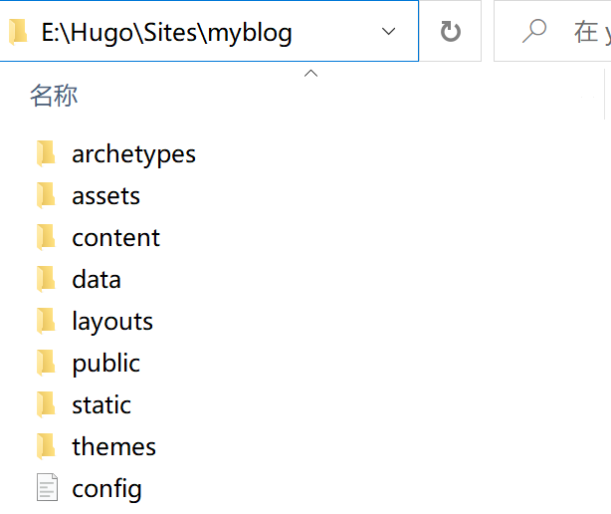Click the layouts folder icon
Screen dimensions: 611x514
pyautogui.click(x=46, y=321)
